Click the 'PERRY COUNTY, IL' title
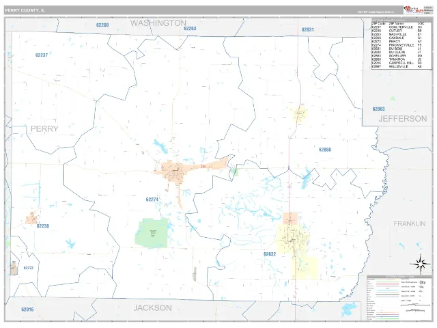437x328 pixels. pos(25,10)
